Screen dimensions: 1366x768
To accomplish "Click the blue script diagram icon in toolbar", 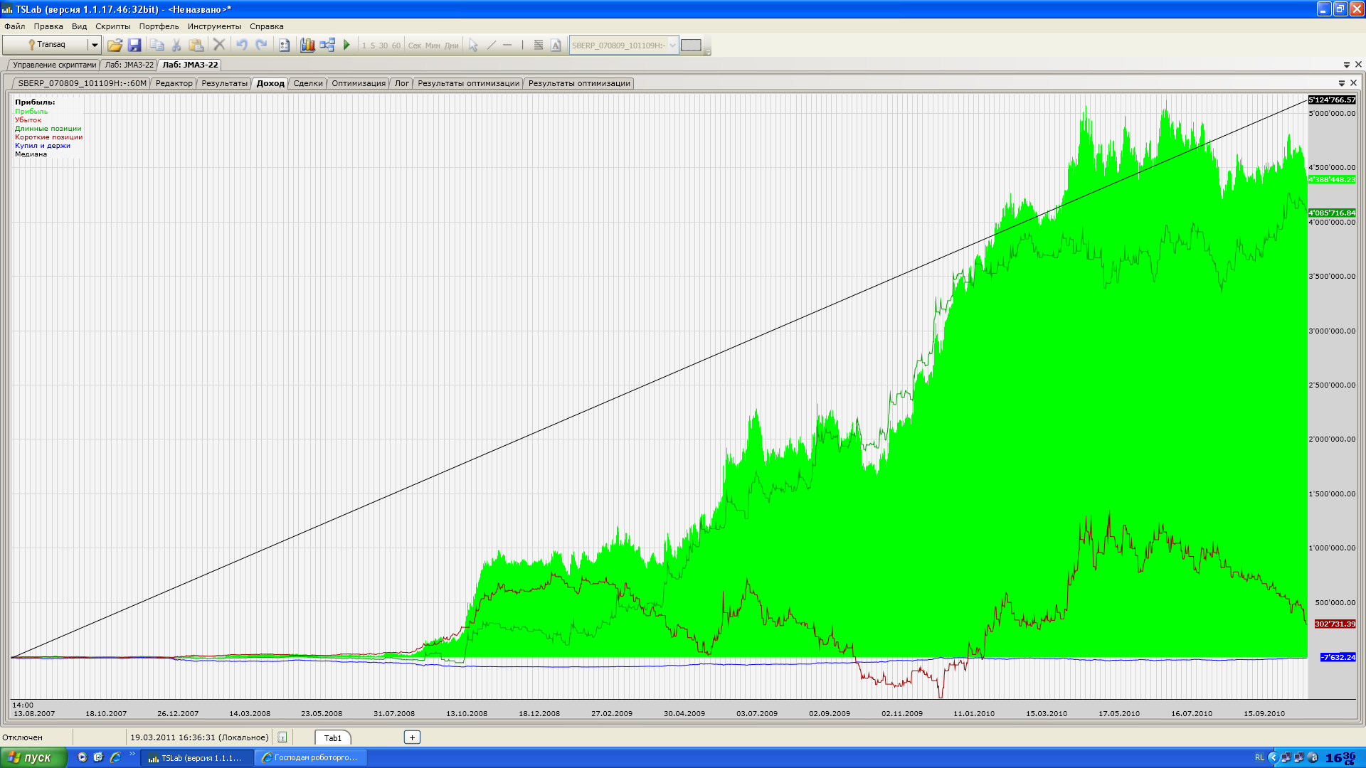I will tap(327, 45).
